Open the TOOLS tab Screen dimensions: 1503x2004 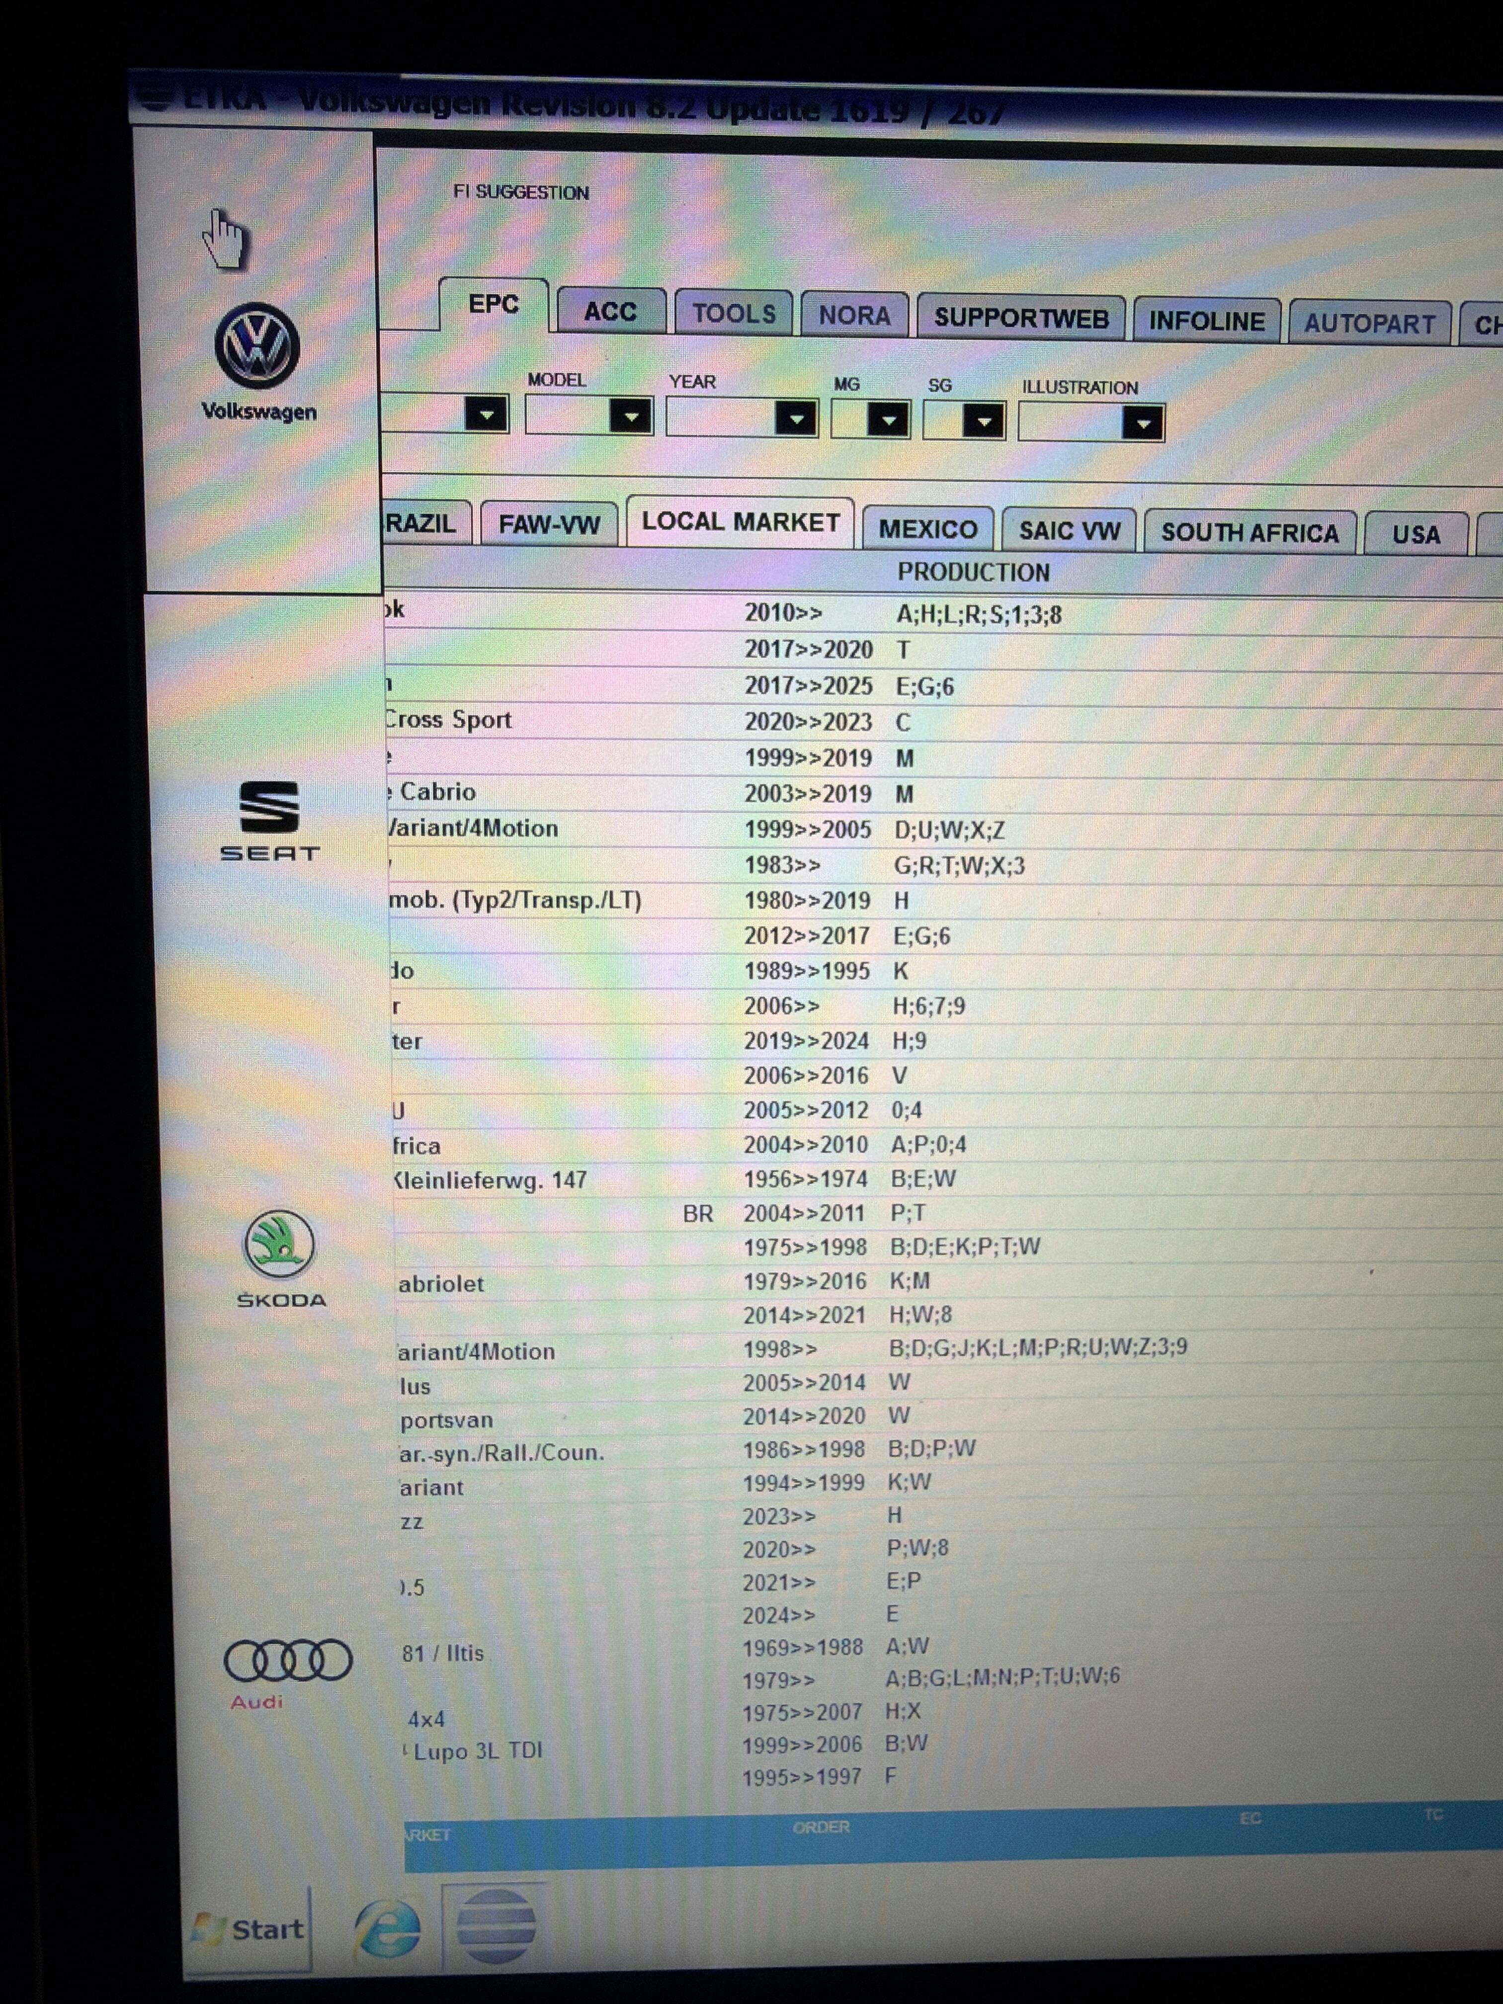tap(734, 315)
